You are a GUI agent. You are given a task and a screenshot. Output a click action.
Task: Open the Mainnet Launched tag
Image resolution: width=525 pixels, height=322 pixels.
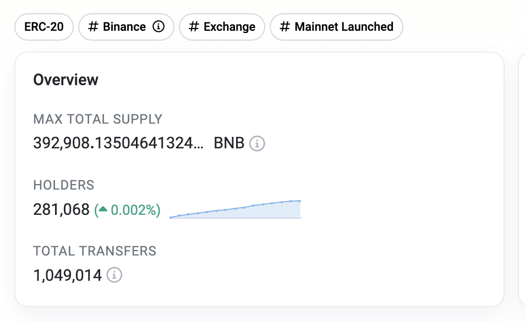[336, 26]
